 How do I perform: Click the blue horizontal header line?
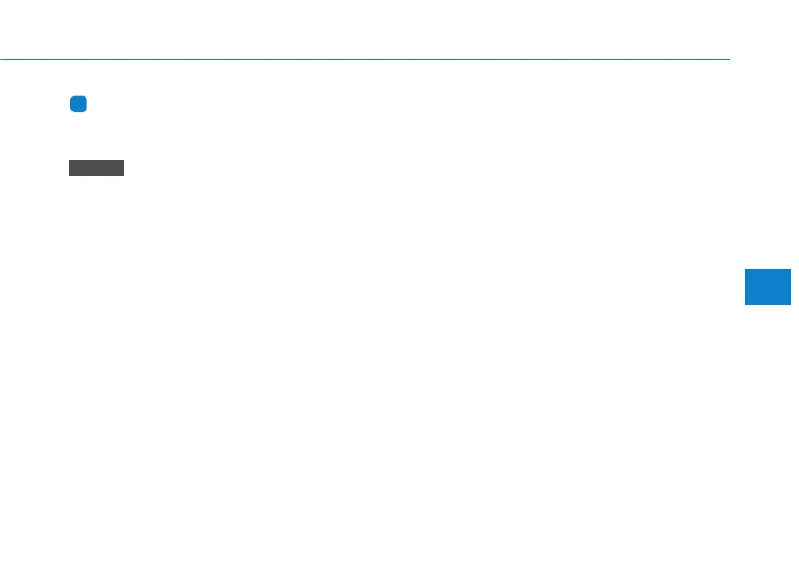tap(365, 60)
